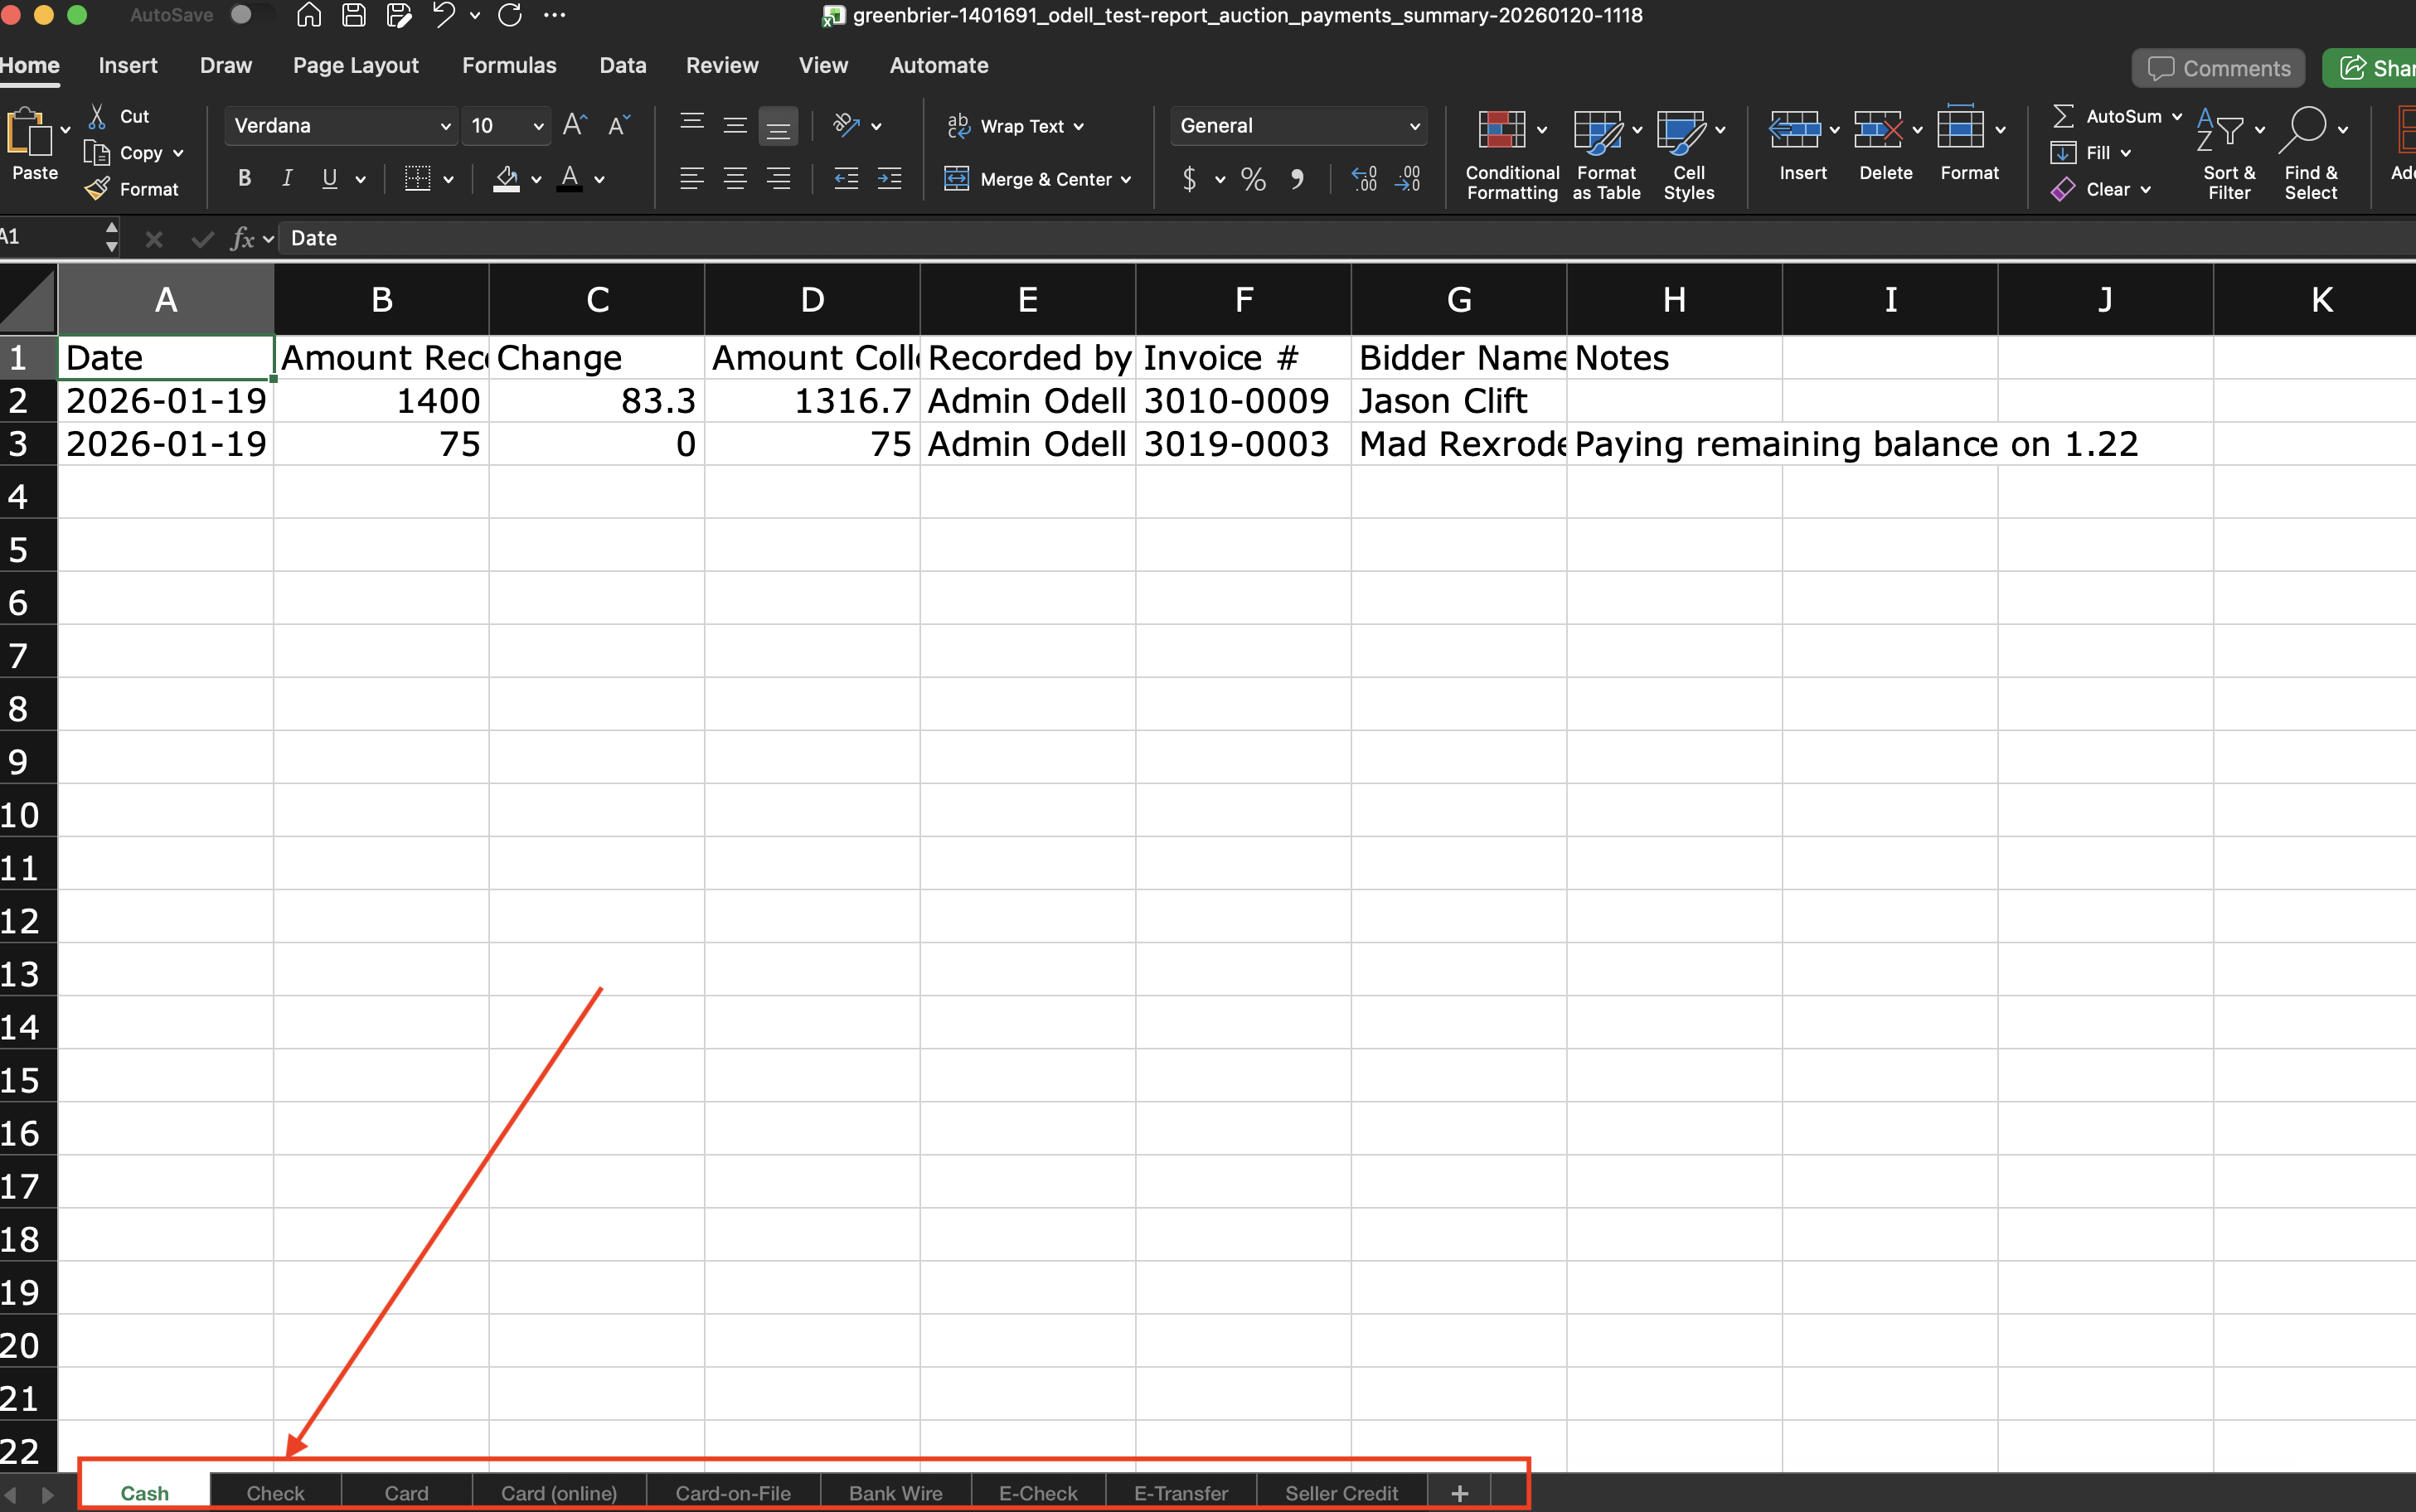Click the Orientation text angle icon

coord(846,125)
